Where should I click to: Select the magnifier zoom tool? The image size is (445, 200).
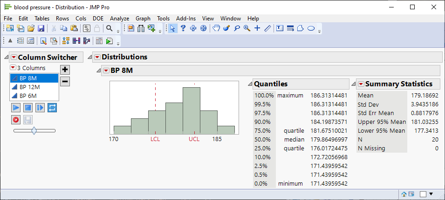coord(246,28)
